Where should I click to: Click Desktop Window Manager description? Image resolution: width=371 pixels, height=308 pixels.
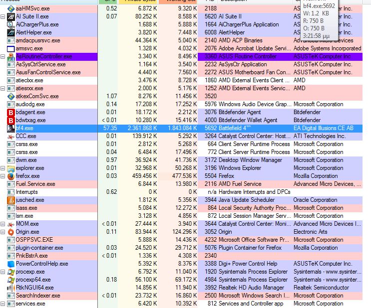(250, 160)
